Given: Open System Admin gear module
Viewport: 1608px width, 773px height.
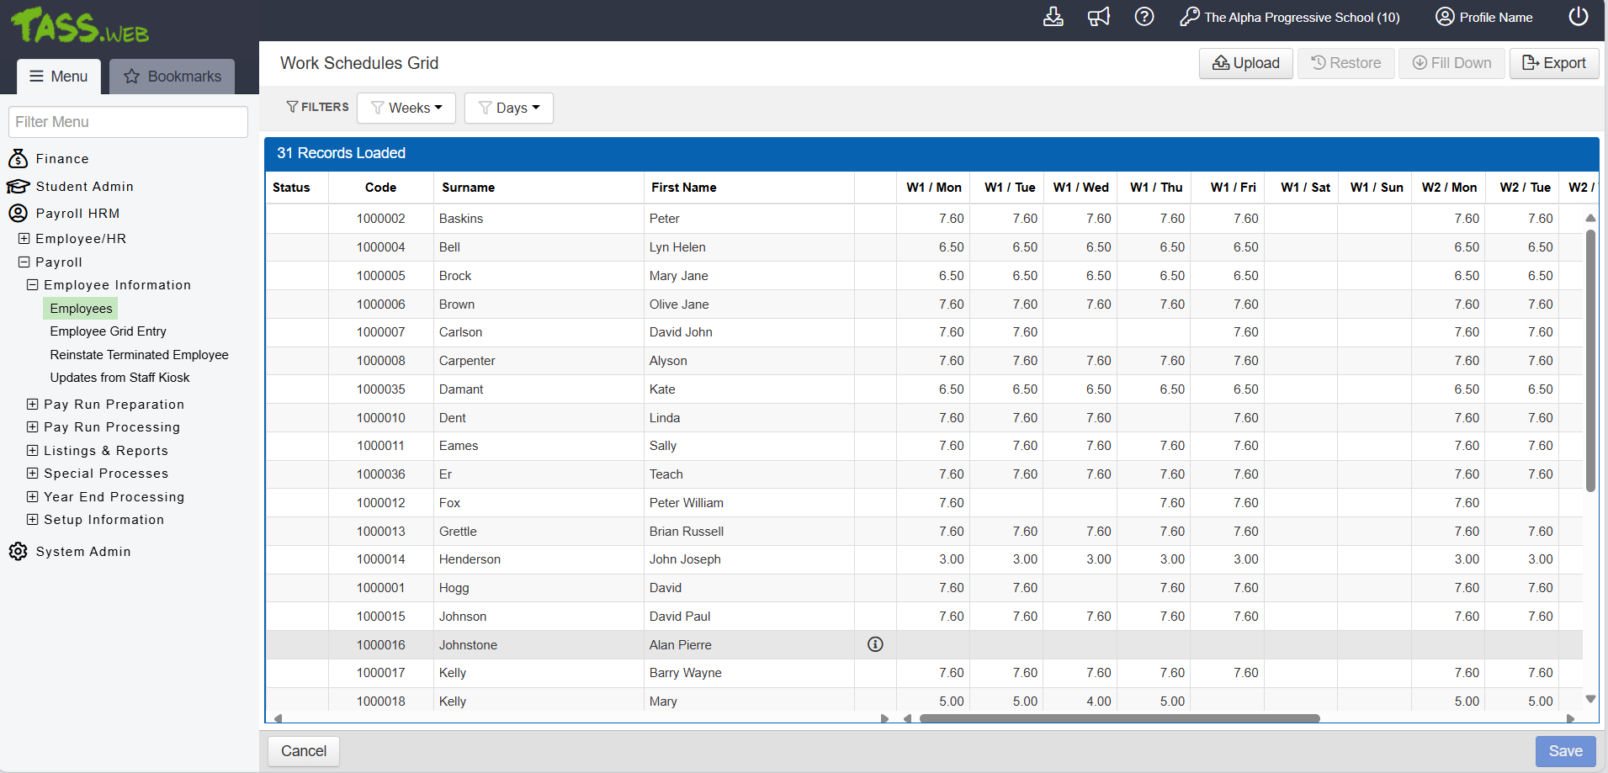Looking at the screenshot, I should point(82,552).
